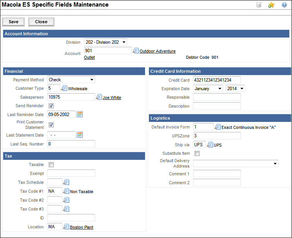The image size is (292, 238).
Task: Click the favorites star icon
Action: 272,5
